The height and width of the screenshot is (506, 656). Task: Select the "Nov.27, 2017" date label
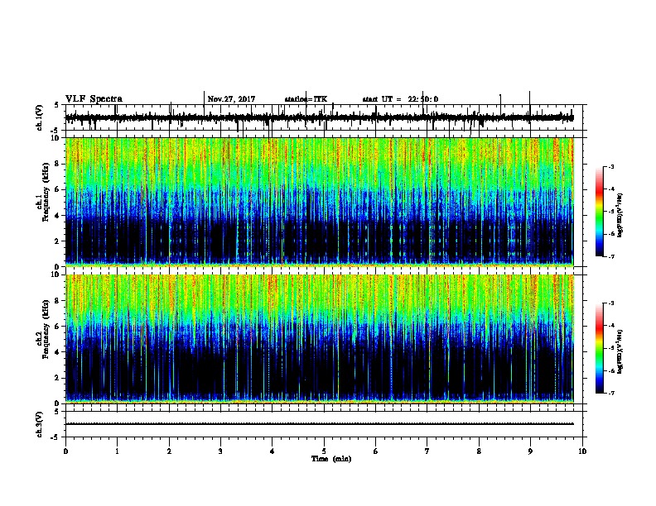point(231,99)
